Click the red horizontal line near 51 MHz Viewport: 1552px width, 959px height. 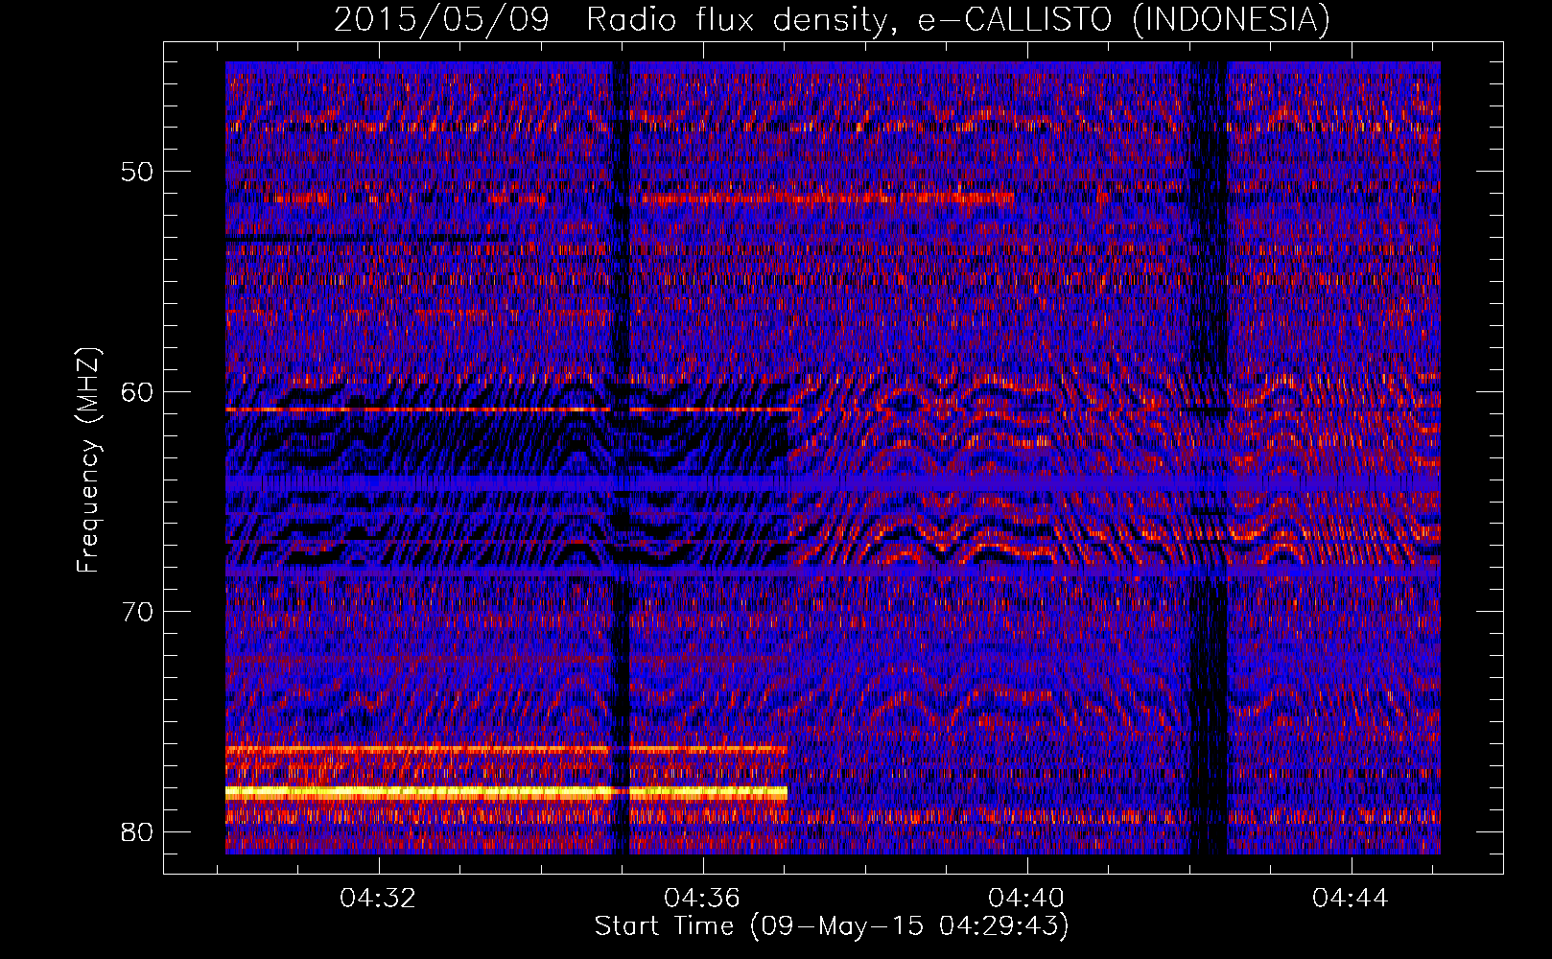828,199
